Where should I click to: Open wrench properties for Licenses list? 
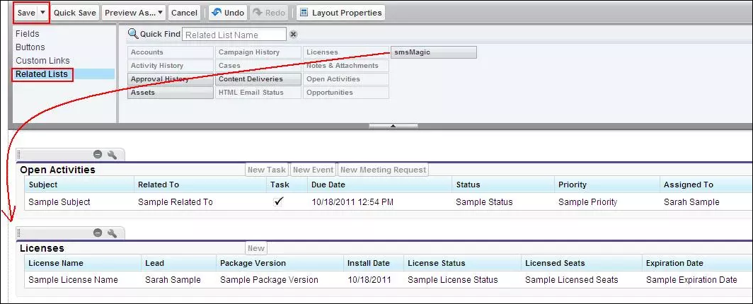click(112, 233)
